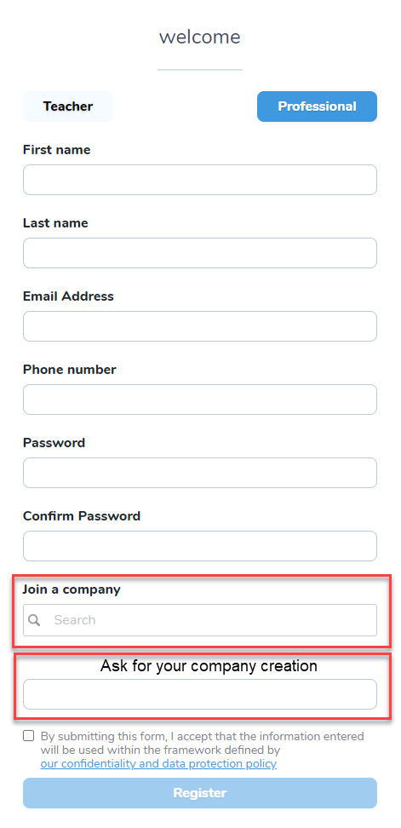Click the Ask for your company creation text

tap(209, 666)
